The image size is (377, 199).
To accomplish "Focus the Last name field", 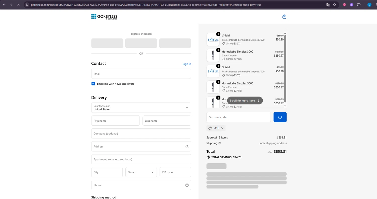I will click(x=167, y=121).
